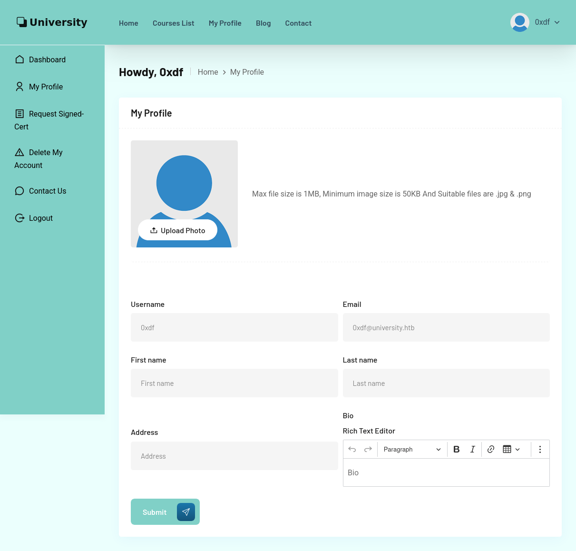Expand the table options chevron
The height and width of the screenshot is (551, 576).
point(518,449)
